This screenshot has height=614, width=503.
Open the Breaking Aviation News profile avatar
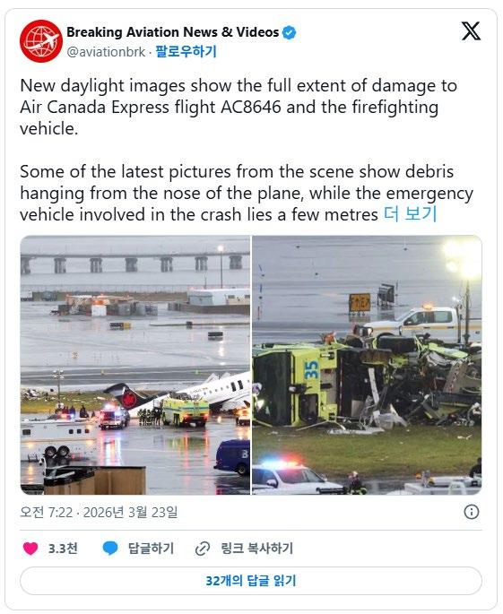40,41
